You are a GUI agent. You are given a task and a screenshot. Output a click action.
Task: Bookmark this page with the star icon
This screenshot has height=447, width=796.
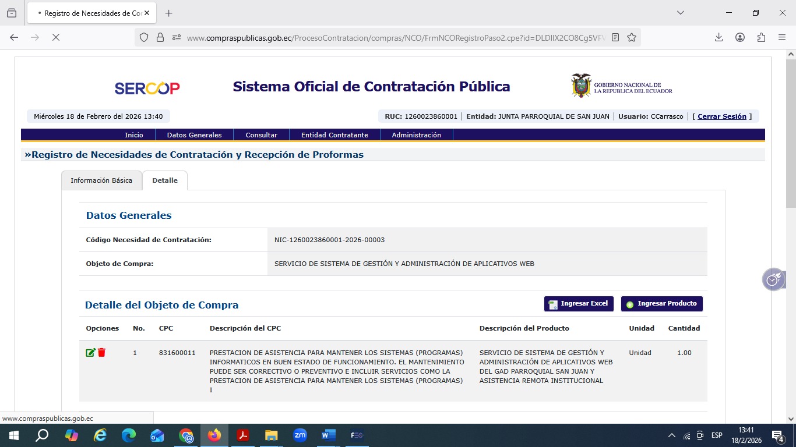[631, 37]
